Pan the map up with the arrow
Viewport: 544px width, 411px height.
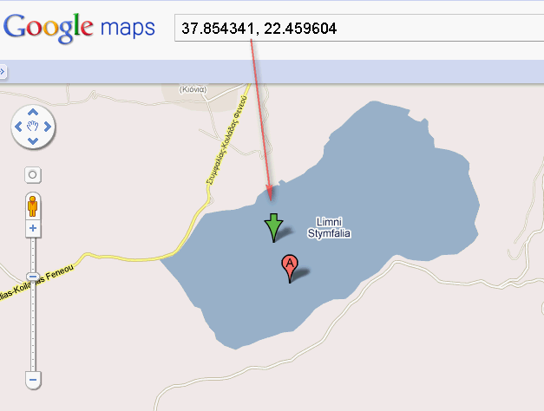(33, 112)
